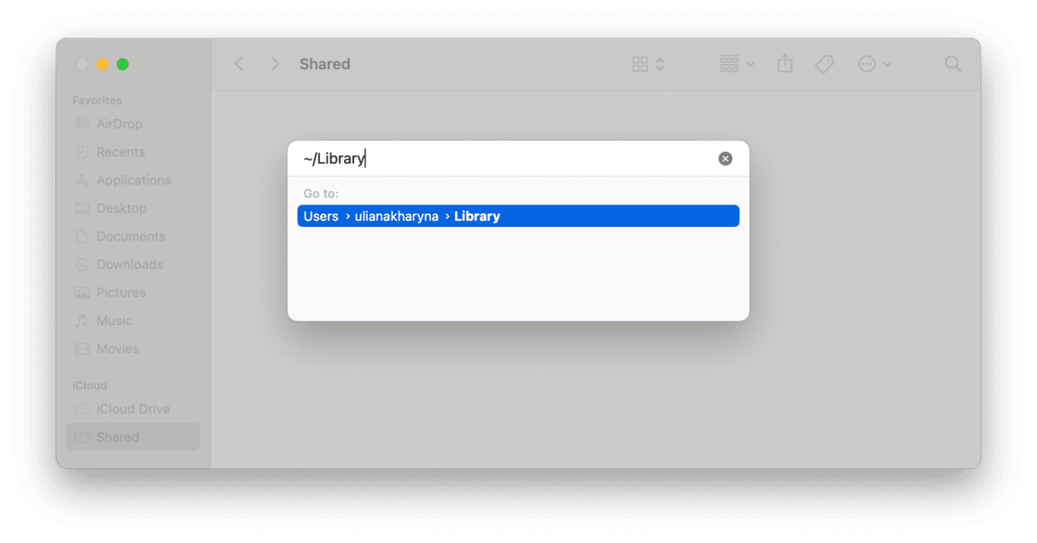Switch view using the icon grid button
This screenshot has height=543, width=1037.
click(x=640, y=64)
